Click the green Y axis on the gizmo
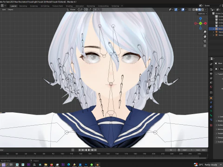 click(201, 23)
